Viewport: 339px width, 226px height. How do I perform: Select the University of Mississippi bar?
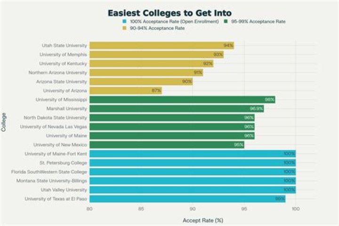tap(182, 100)
